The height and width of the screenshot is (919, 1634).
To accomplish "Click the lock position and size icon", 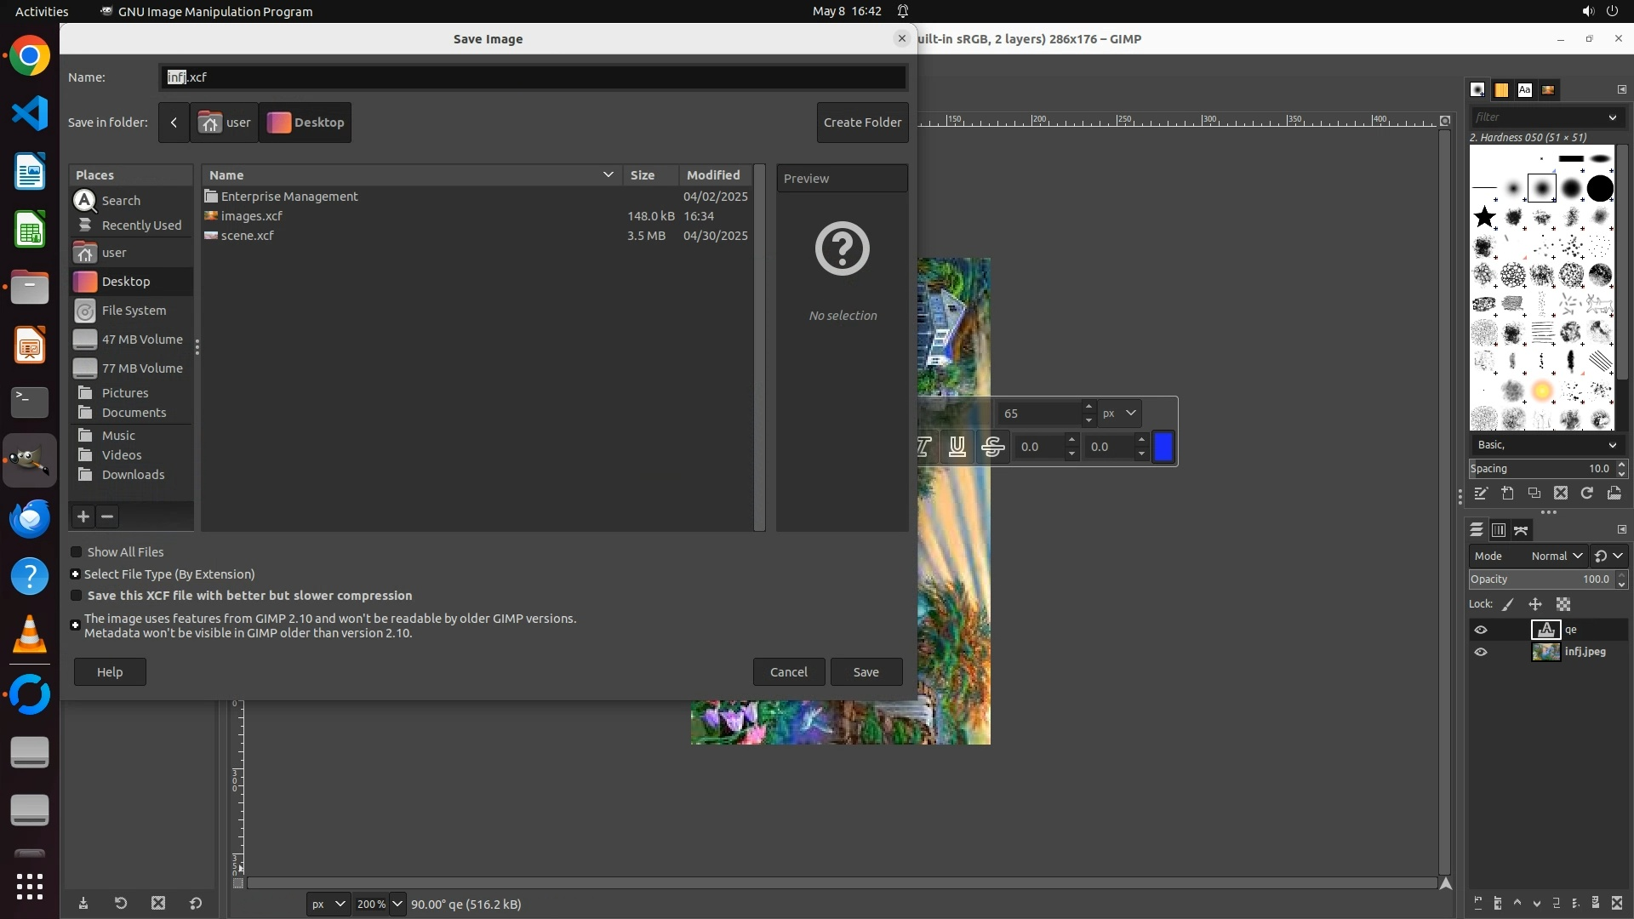I will click(1535, 604).
